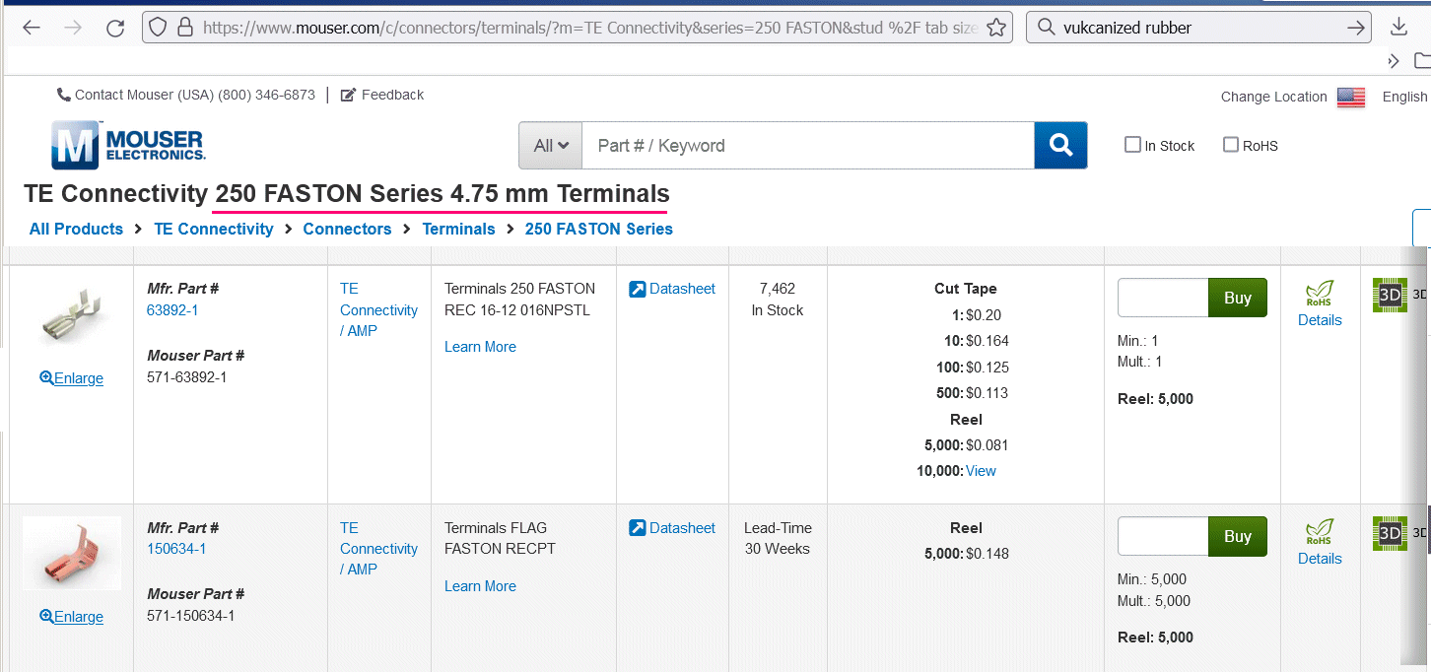Image resolution: width=1431 pixels, height=672 pixels.
Task: Submit browser search with the arrow icon
Action: tap(1356, 28)
